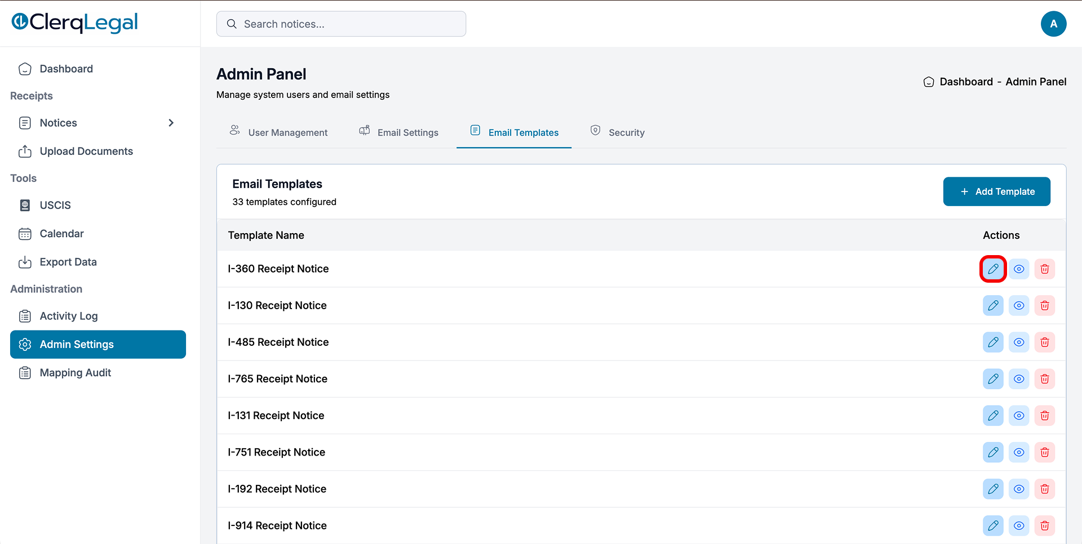This screenshot has height=544, width=1082.
Task: Open the User Management tab
Action: pos(278,132)
